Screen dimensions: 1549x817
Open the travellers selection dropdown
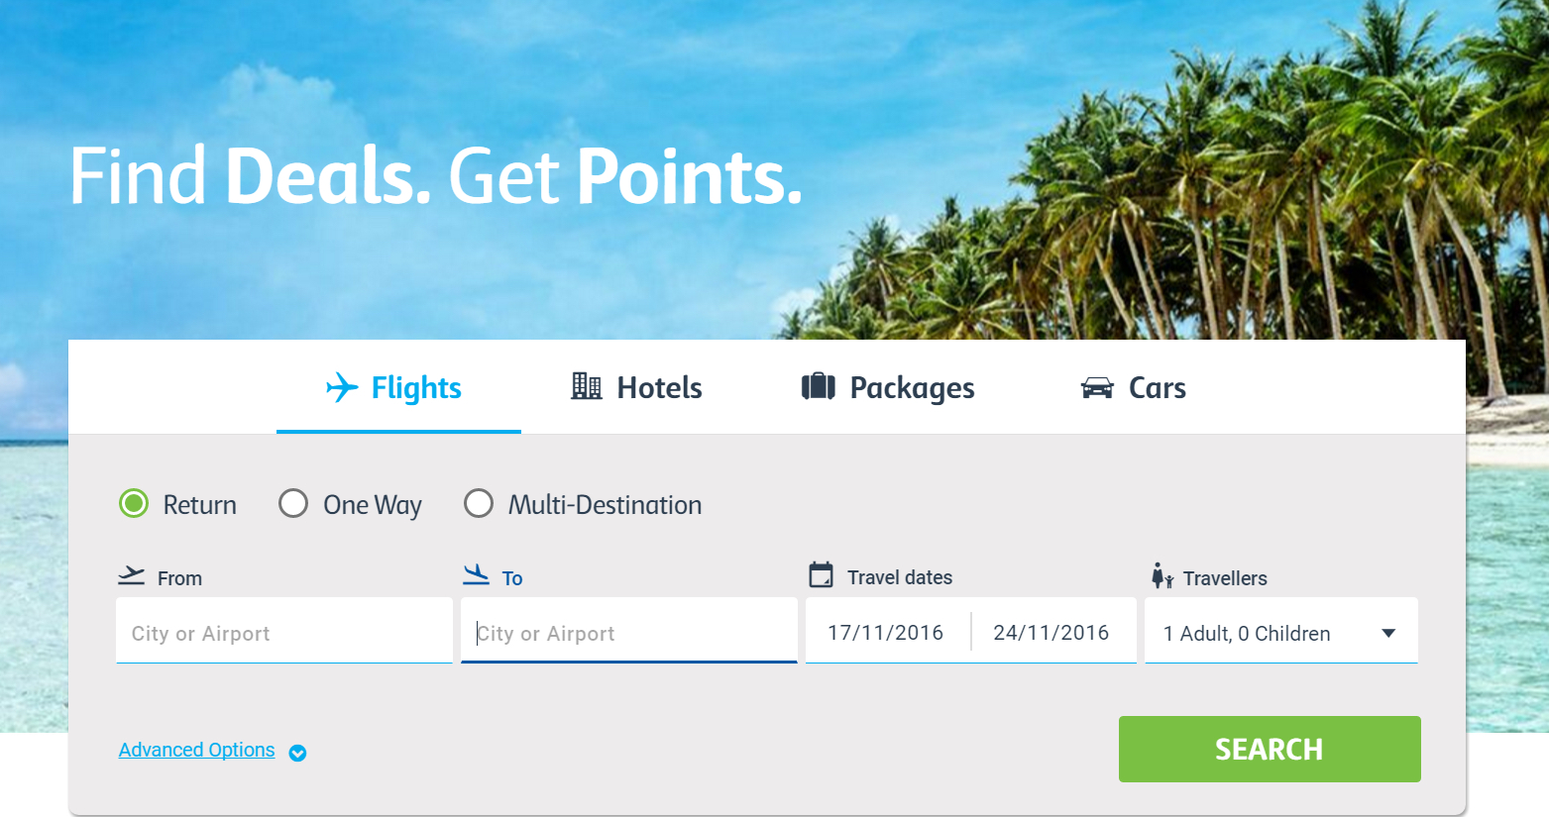1280,631
